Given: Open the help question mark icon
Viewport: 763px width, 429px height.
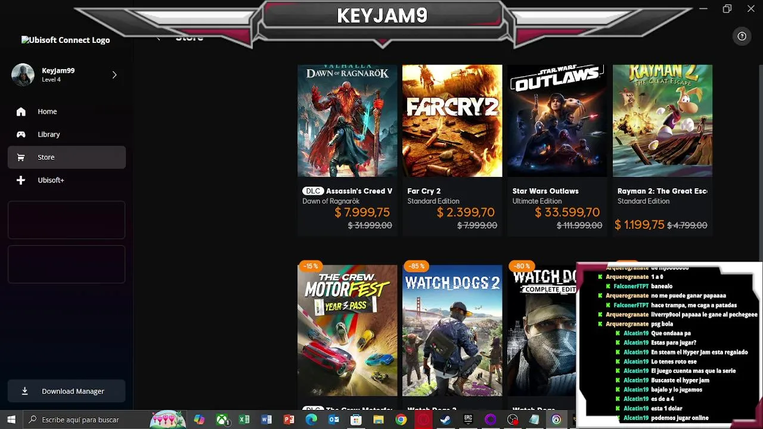Looking at the screenshot, I should 742,36.
